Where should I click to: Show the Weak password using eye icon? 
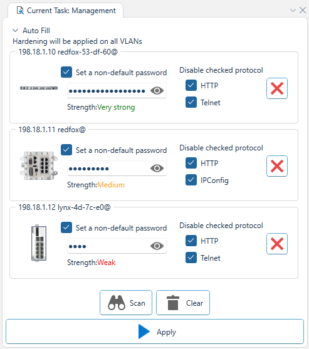[157, 246]
